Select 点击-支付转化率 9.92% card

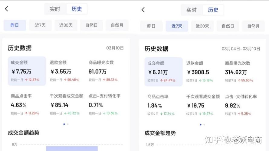241,105
